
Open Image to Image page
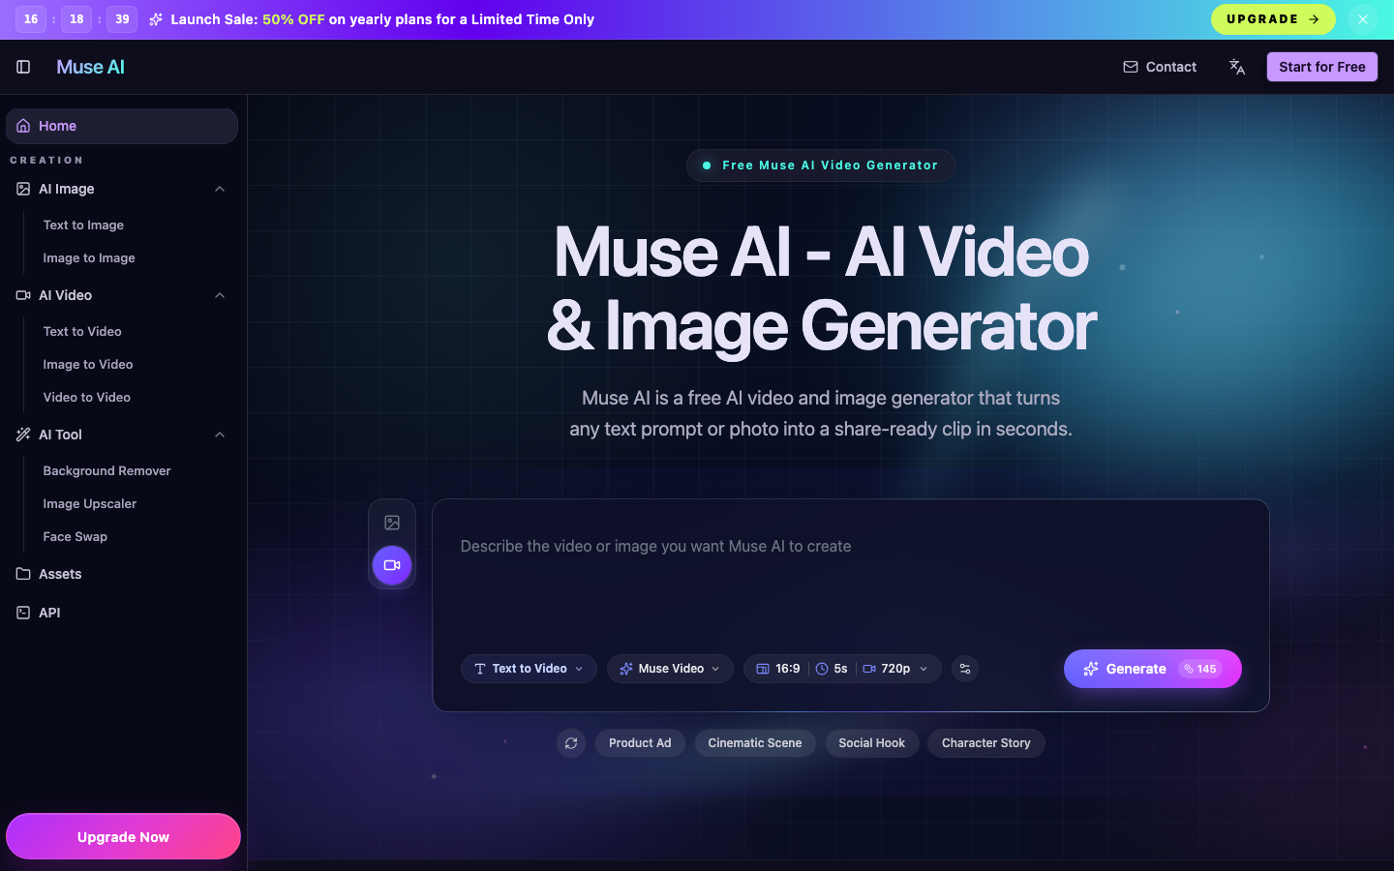tap(89, 257)
